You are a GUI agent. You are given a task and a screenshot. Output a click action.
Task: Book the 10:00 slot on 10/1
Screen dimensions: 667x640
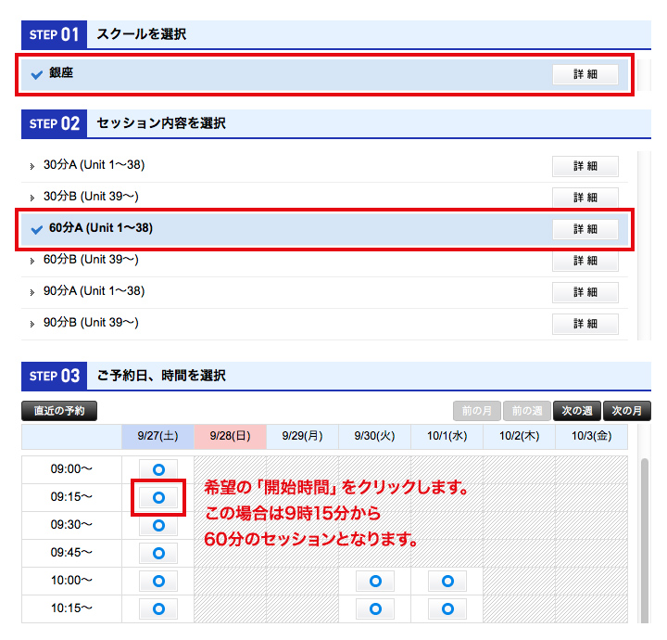pyautogui.click(x=447, y=582)
